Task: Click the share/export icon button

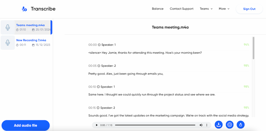Action: (241, 125)
